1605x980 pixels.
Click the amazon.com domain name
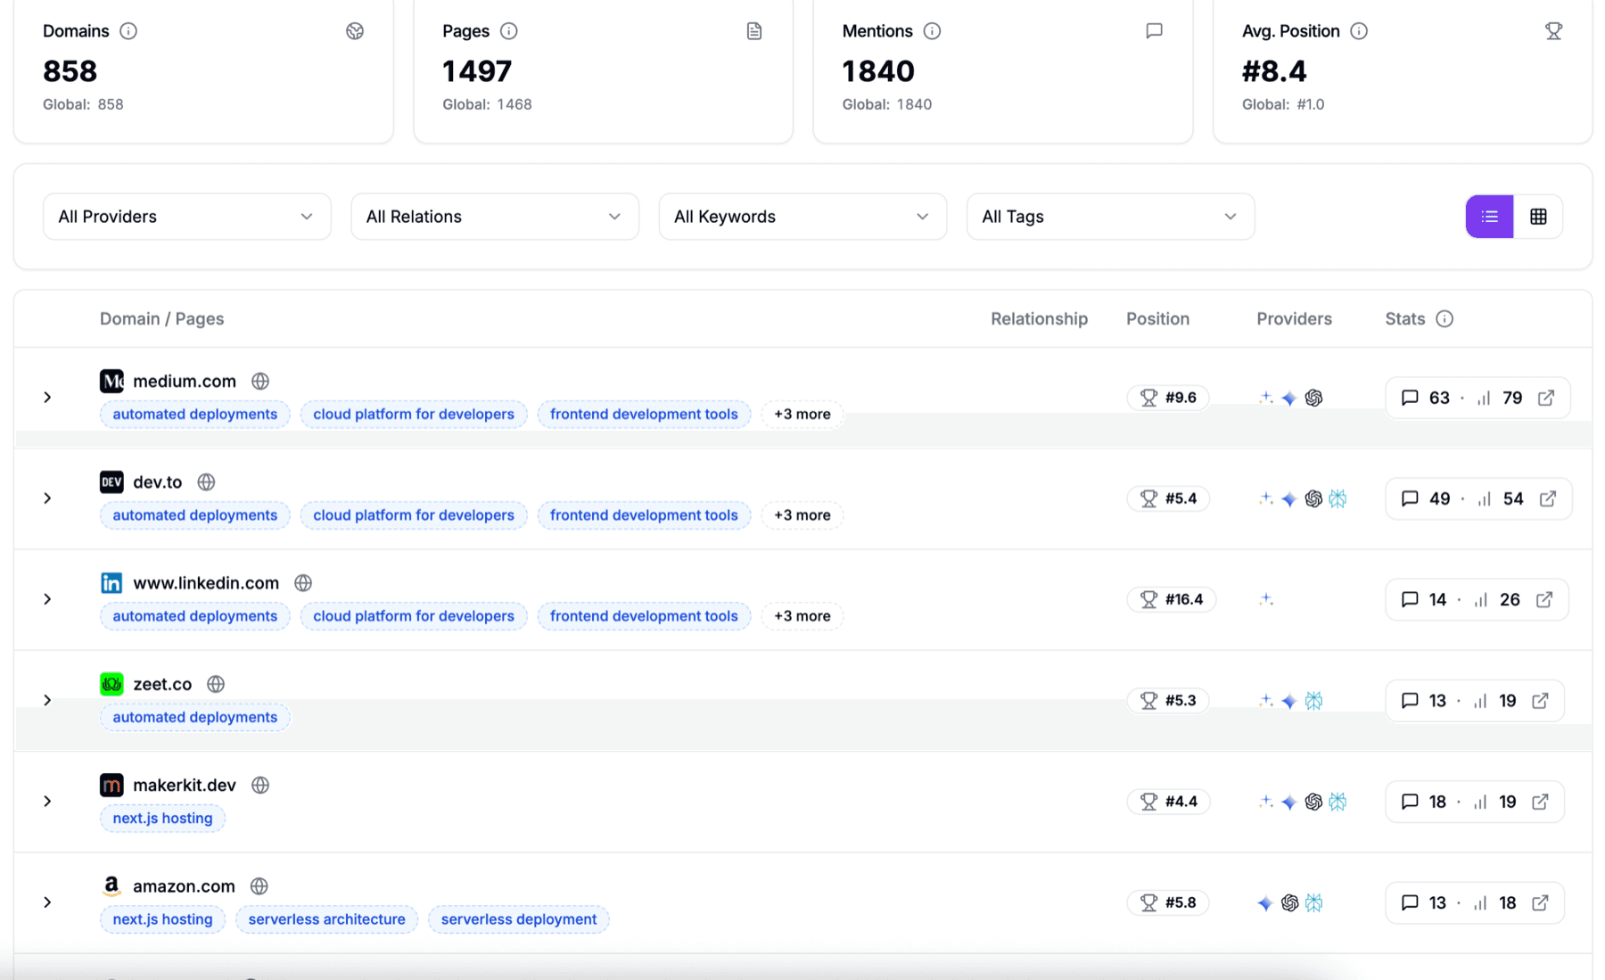(184, 886)
